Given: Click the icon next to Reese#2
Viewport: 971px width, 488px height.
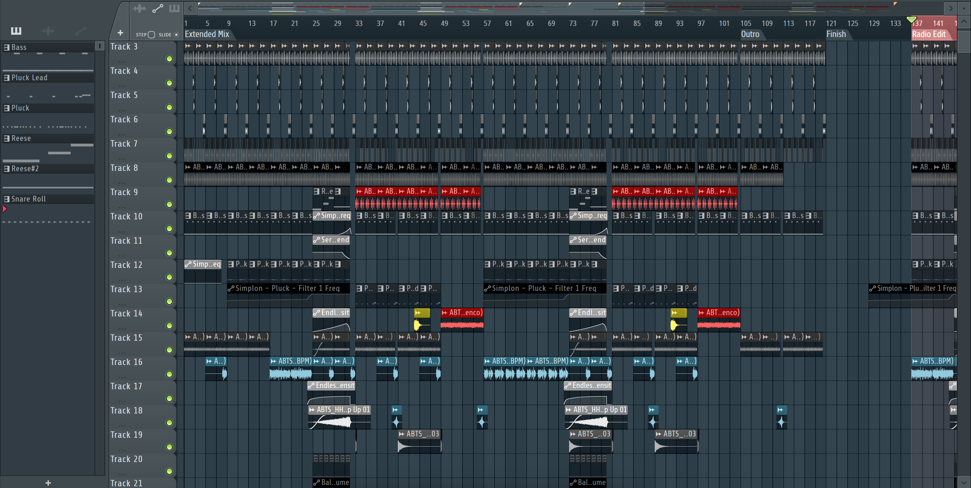Looking at the screenshot, I should click(6, 169).
